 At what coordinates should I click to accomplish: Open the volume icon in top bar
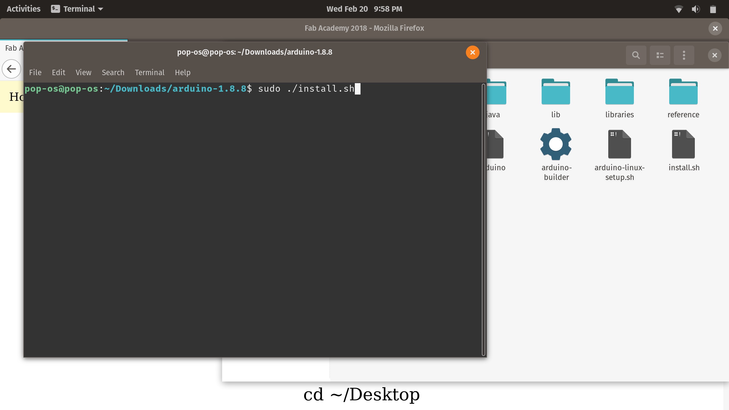(x=696, y=9)
